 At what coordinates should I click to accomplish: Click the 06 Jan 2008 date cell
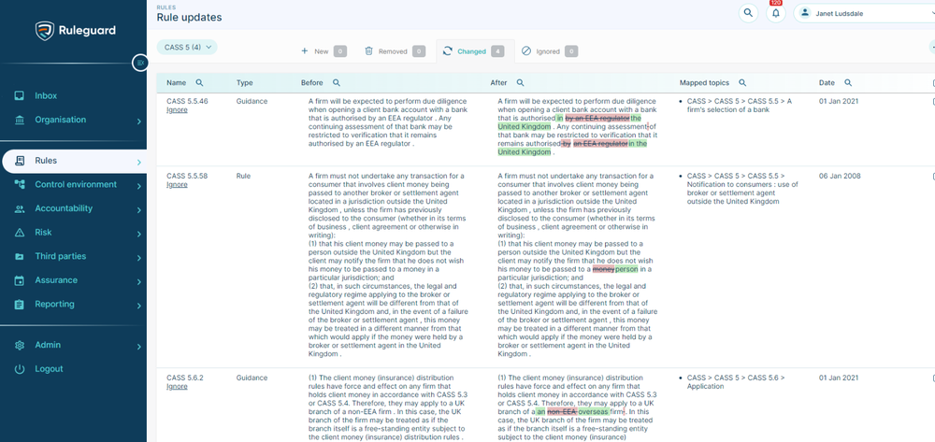840,177
